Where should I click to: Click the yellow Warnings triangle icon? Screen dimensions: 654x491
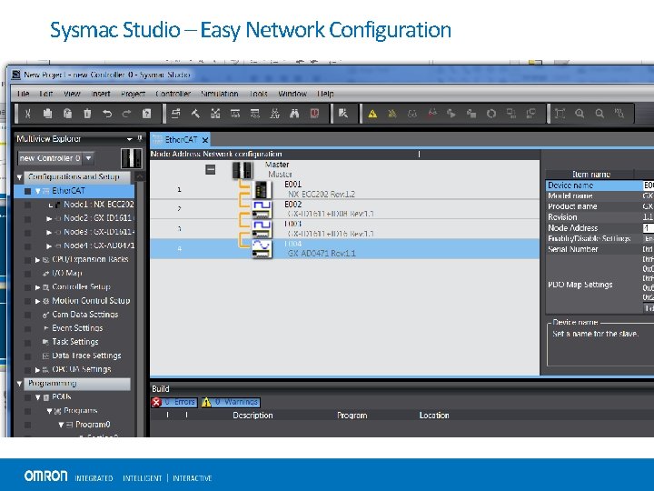pyautogui.click(x=206, y=402)
